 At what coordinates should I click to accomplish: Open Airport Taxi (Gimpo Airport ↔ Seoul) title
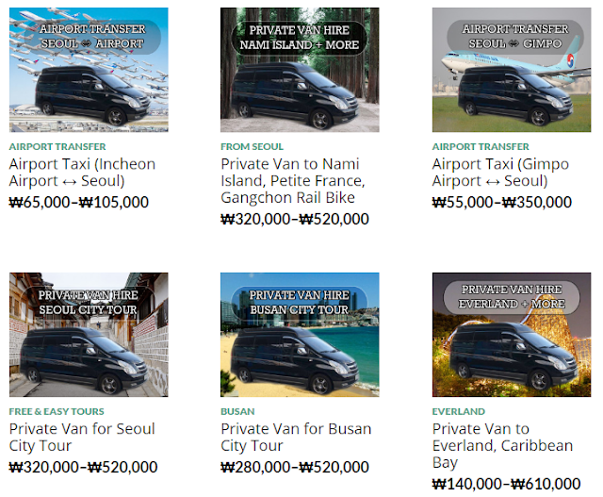click(x=500, y=172)
